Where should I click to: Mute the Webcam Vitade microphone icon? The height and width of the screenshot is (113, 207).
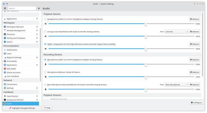[x=46, y=77]
